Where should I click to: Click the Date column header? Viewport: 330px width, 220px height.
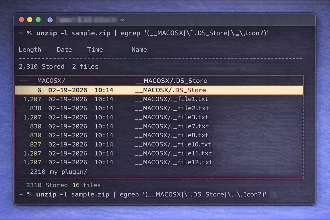(x=64, y=50)
